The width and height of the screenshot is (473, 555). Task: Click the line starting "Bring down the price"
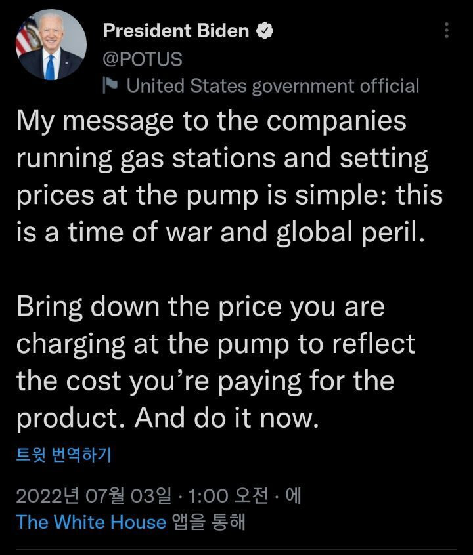pyautogui.click(x=200, y=307)
